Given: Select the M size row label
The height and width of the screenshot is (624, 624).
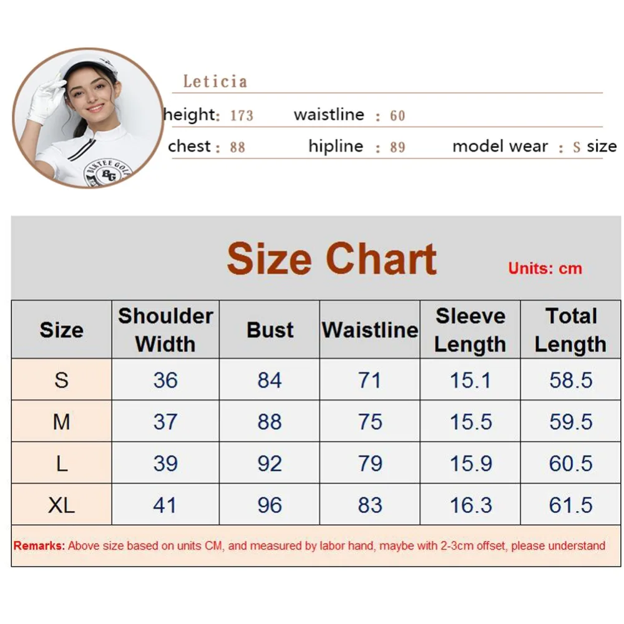Looking at the screenshot, I should coord(62,421).
